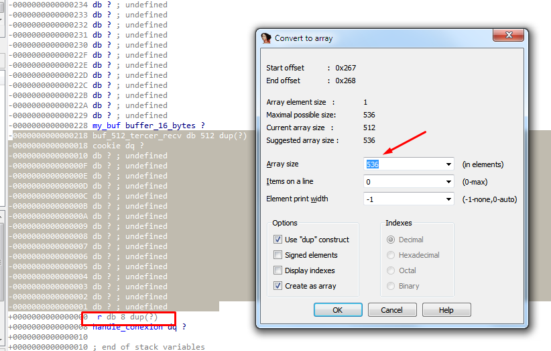Click into the Array size text field
The image size is (551, 351).
tap(402, 164)
